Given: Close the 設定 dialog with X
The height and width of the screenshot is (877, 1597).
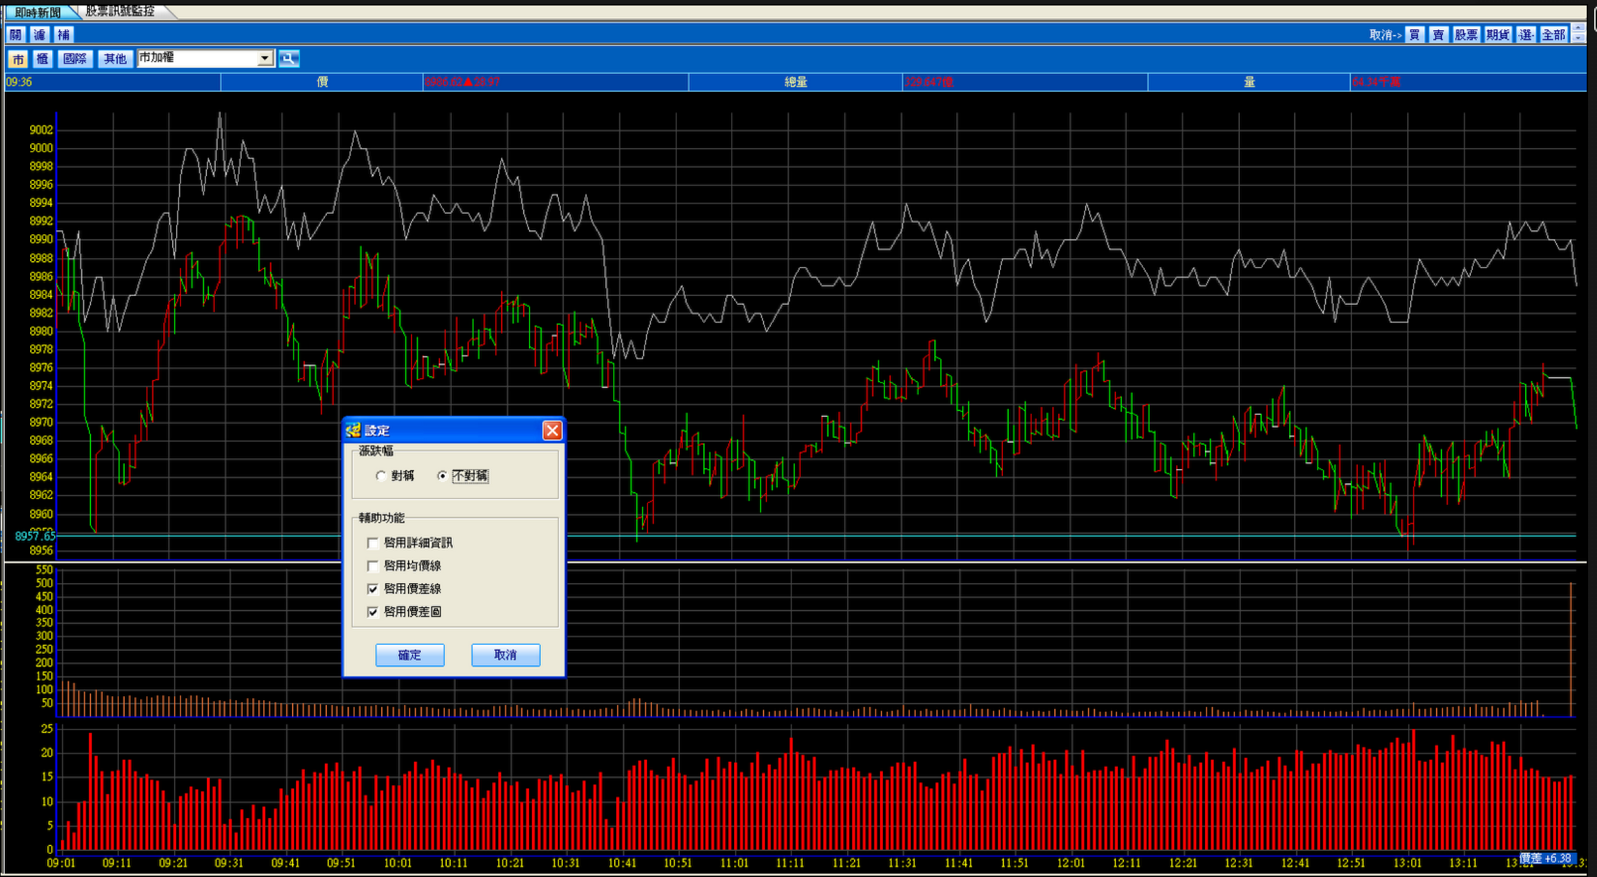Looking at the screenshot, I should (552, 430).
